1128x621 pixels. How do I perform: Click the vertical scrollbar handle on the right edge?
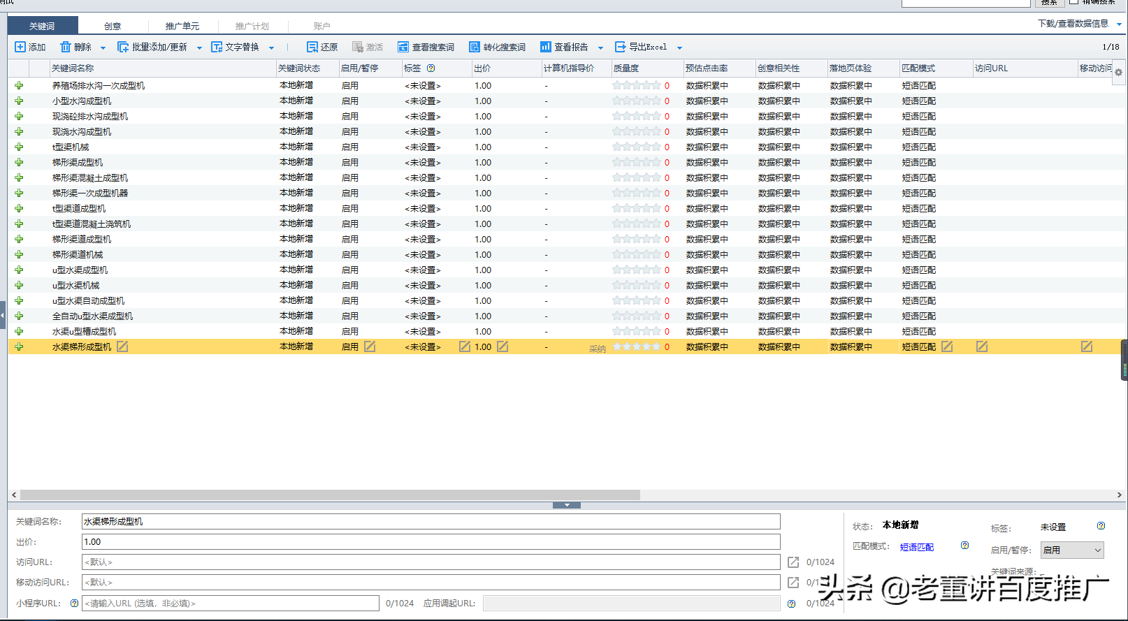(x=1124, y=360)
